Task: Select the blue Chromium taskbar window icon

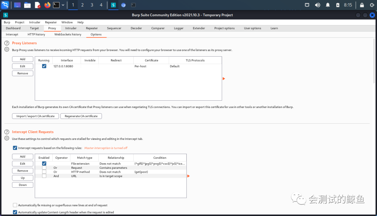Action: [x=123, y=5]
